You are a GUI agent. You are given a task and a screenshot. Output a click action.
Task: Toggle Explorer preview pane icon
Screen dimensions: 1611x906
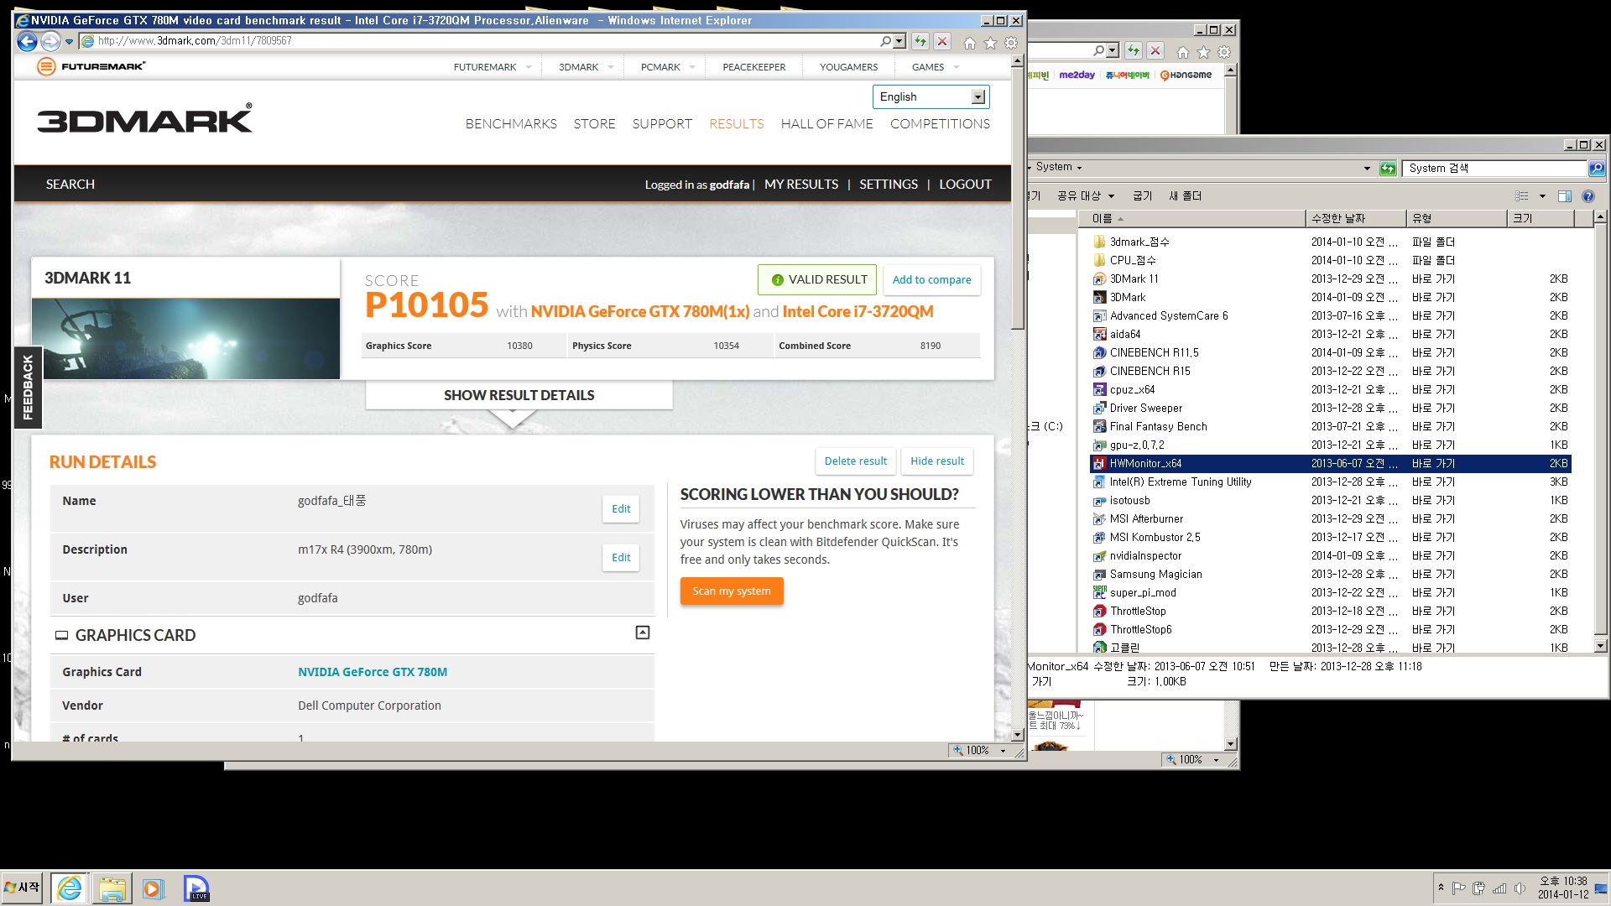pos(1565,196)
